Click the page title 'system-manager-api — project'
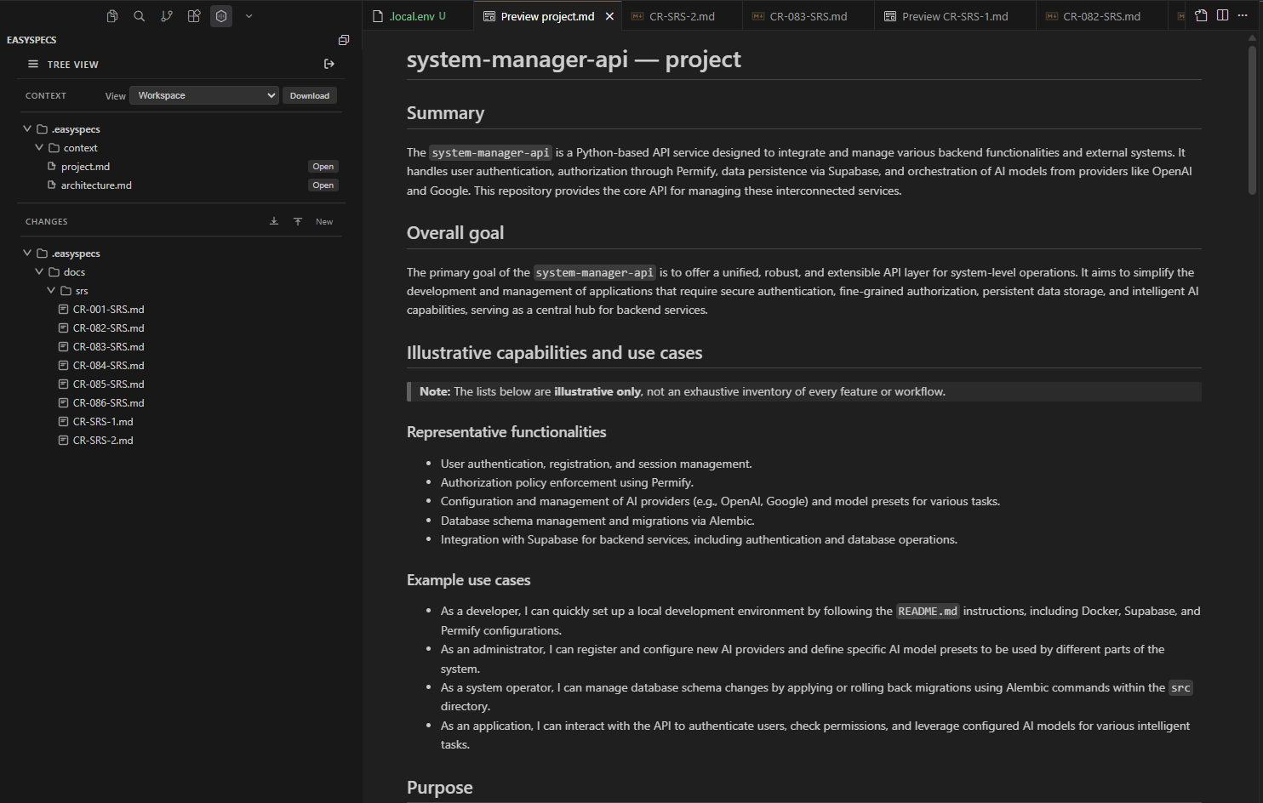This screenshot has height=803, width=1263. 574,59
